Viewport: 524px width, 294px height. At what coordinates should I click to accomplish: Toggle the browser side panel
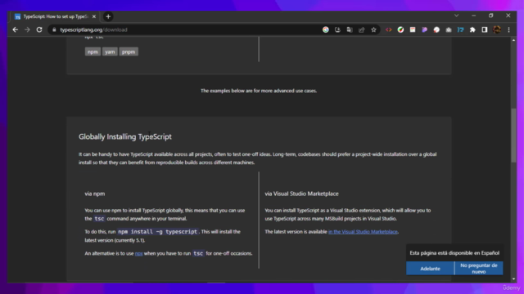[485, 29]
